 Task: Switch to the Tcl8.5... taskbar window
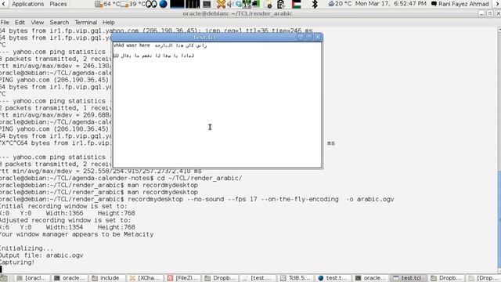pyautogui.click(x=295, y=278)
